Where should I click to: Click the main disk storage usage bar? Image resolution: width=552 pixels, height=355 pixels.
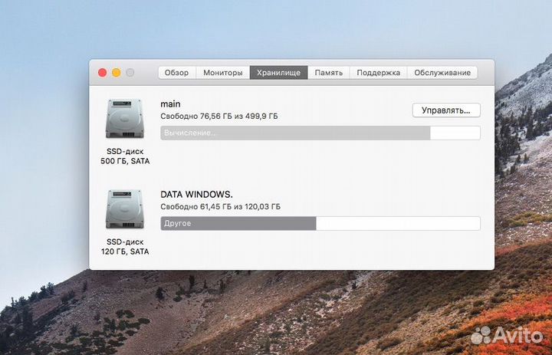pos(320,133)
